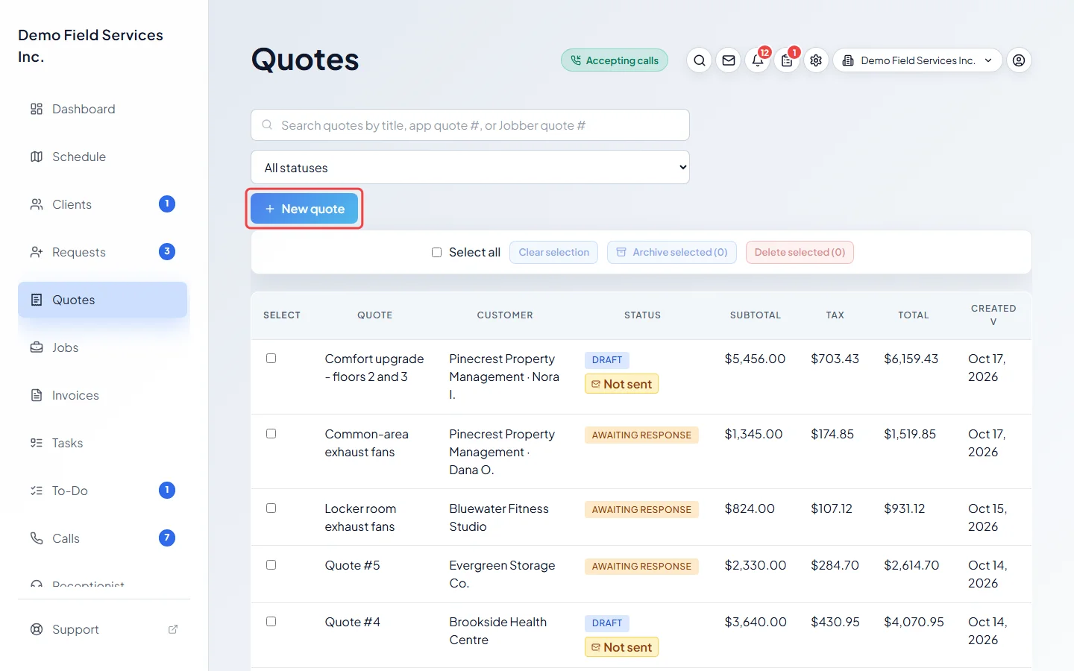Open Quotes in the sidebar
Screen dimensions: 1074x671
click(103, 300)
